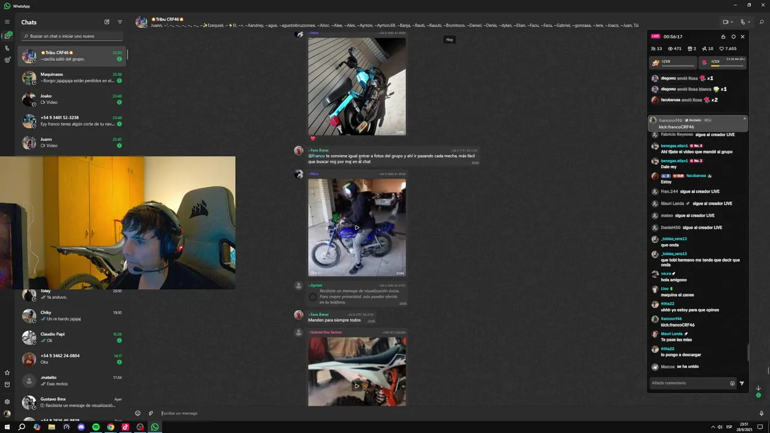Screen dimensions: 770x433
Task: Open emoji picker in LIVE comment box
Action: [x=732, y=383]
